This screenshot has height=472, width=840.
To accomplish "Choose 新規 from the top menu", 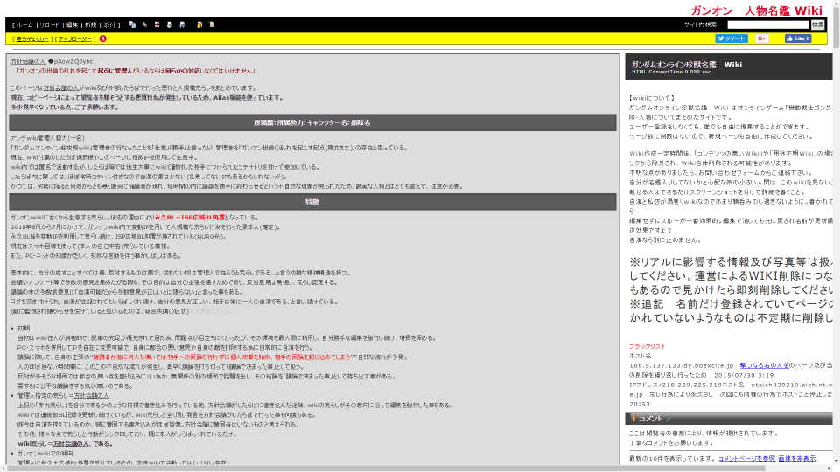I will 91,25.
